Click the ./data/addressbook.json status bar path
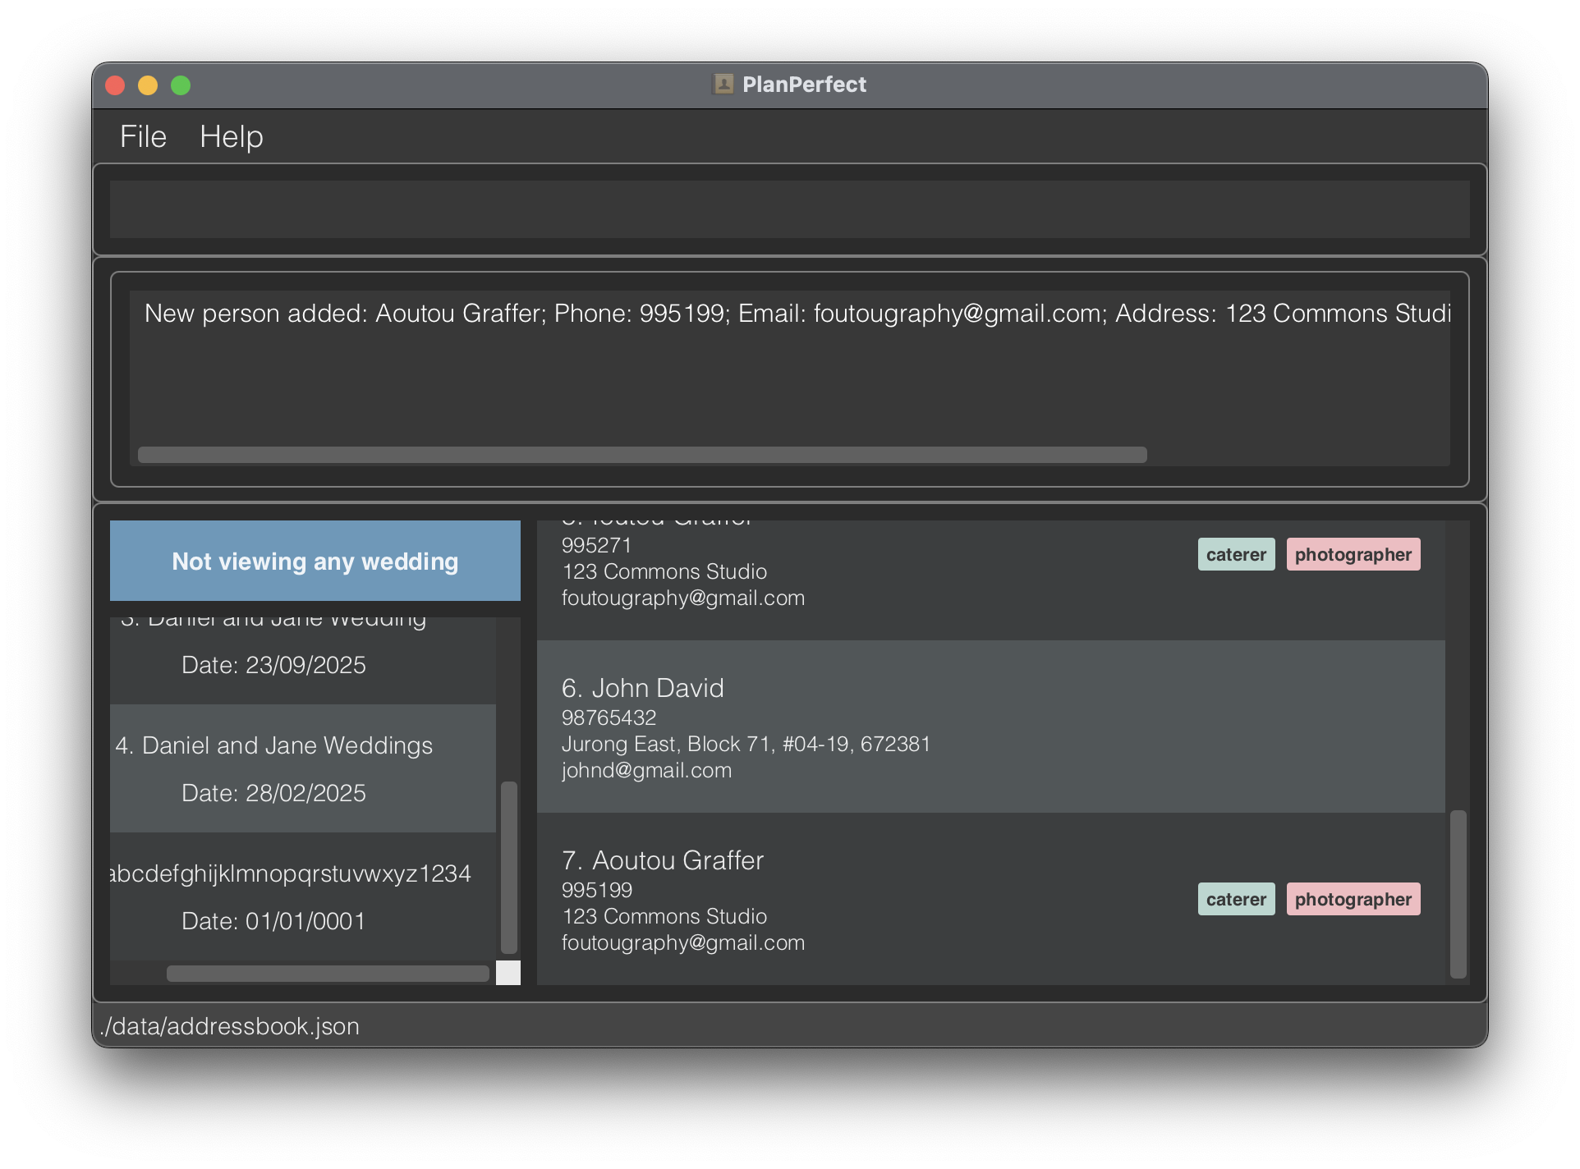The height and width of the screenshot is (1169, 1580). 230,1026
